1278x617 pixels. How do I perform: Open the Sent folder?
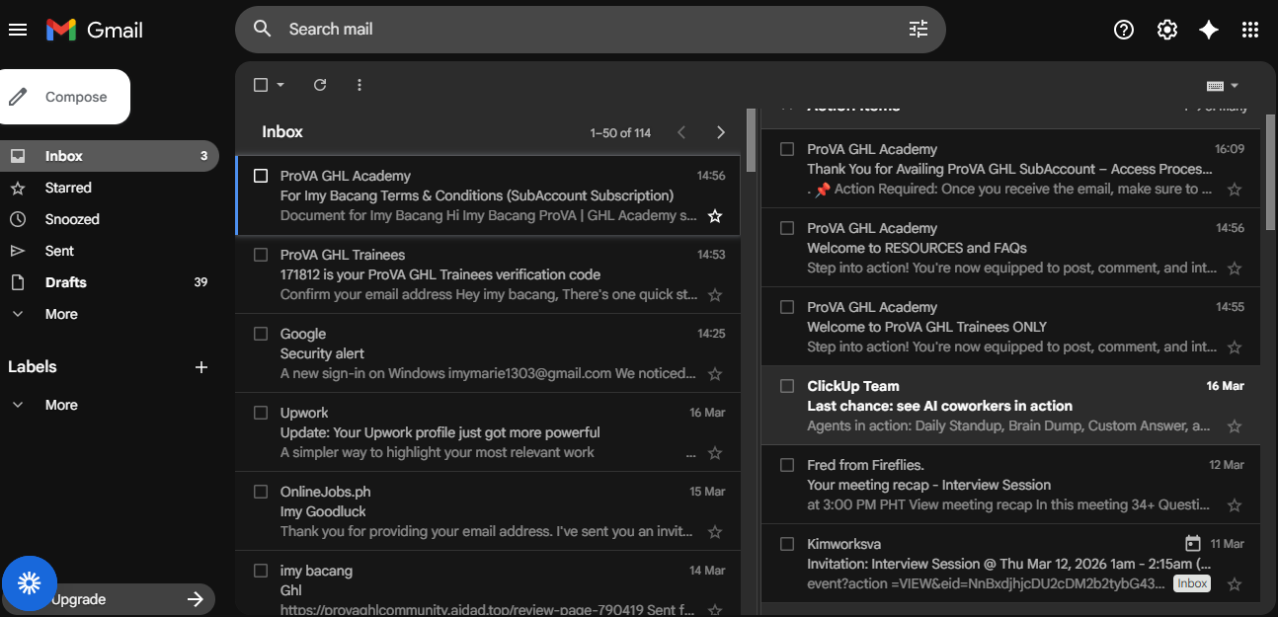[59, 251]
